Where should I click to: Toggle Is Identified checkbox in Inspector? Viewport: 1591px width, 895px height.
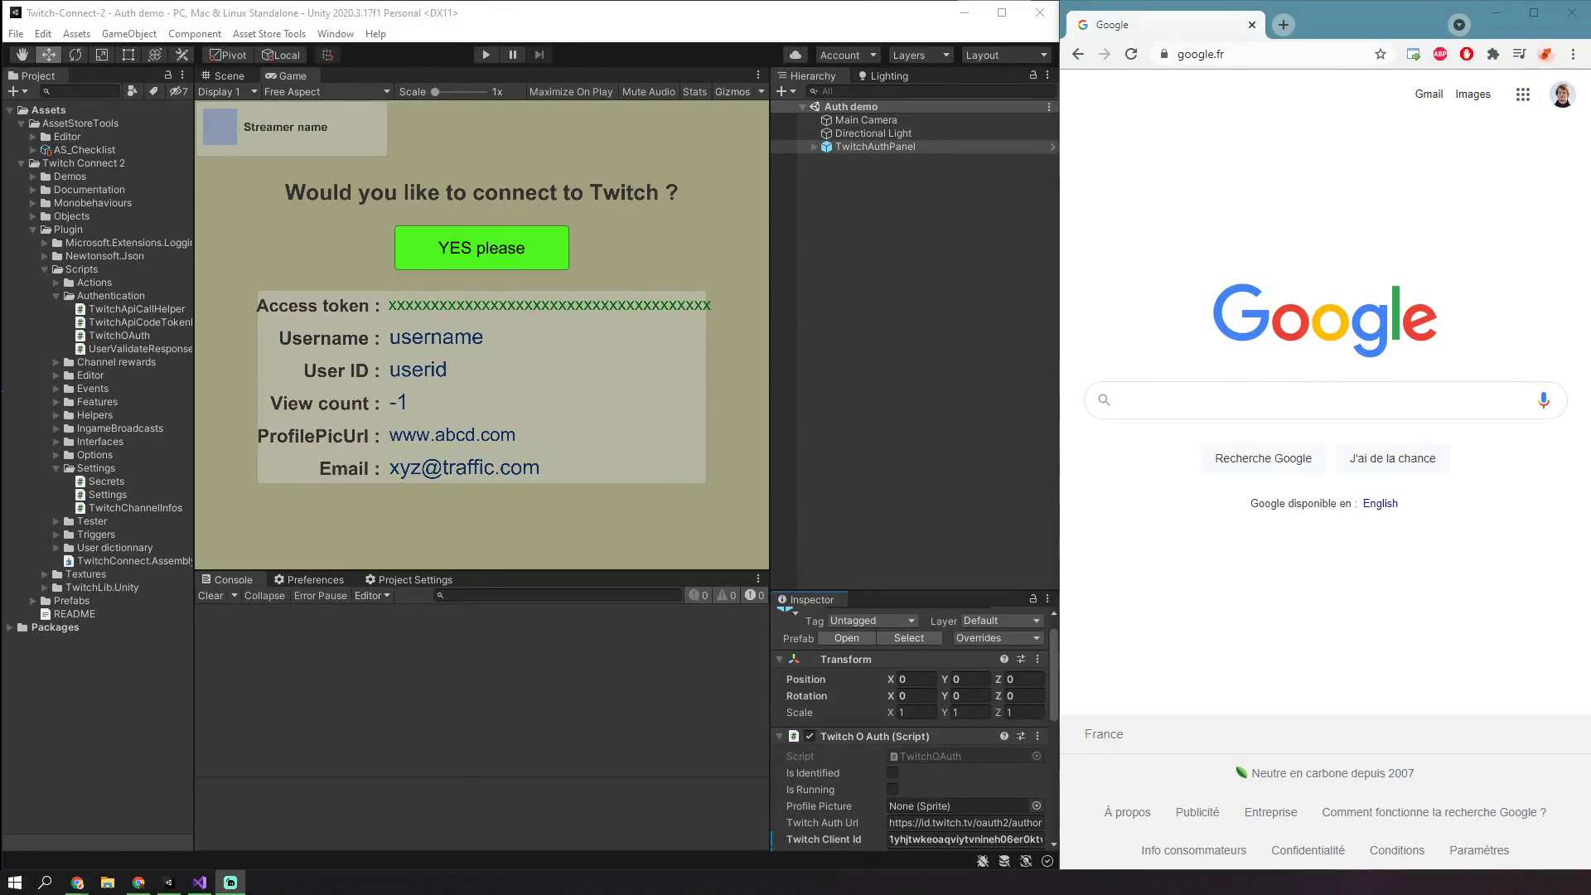[x=892, y=772]
